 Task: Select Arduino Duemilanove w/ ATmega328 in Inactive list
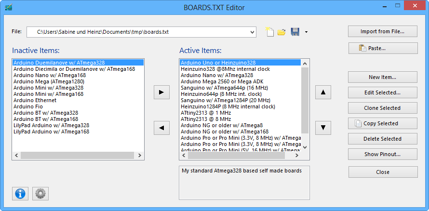[x=78, y=63]
